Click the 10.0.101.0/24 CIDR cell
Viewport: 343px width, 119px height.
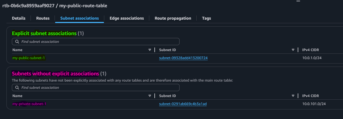tap(314, 104)
